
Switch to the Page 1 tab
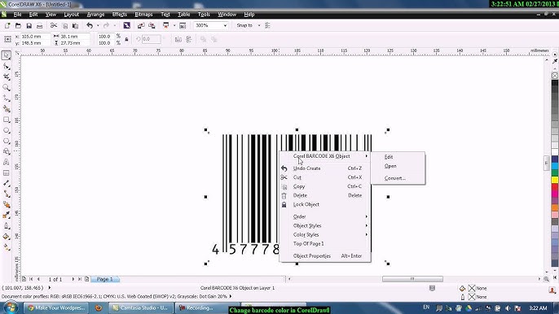[105, 279]
